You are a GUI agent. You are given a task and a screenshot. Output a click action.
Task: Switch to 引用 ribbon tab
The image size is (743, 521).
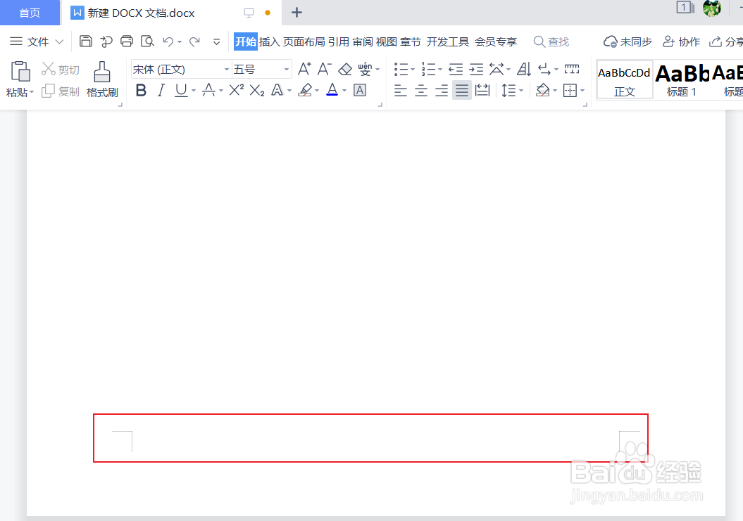point(338,41)
